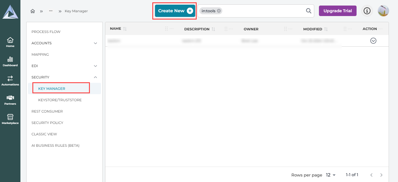Image resolution: width=398 pixels, height=182 pixels.
Task: Collapse the Security menu section
Action: pos(95,77)
